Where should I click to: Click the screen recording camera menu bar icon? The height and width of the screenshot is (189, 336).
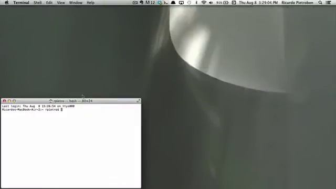tap(135, 3)
